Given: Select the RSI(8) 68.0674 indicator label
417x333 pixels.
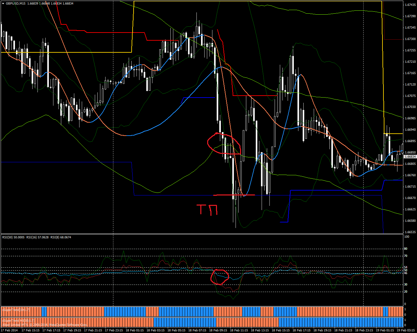Looking at the screenshot, I should pyautogui.click(x=60, y=237).
